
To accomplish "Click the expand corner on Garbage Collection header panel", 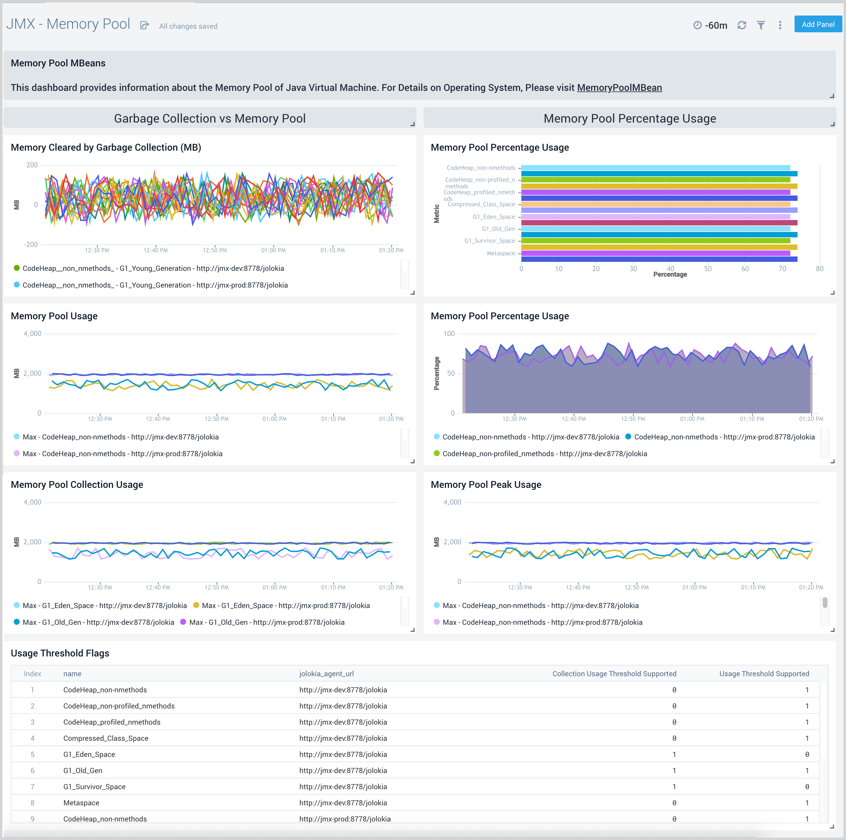I will pyautogui.click(x=412, y=124).
